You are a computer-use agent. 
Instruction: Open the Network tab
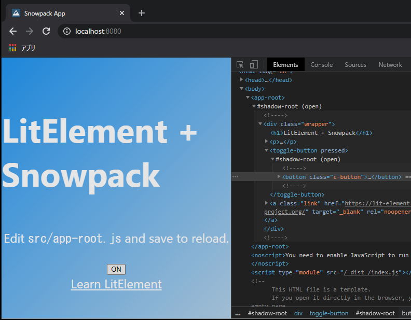coord(390,65)
